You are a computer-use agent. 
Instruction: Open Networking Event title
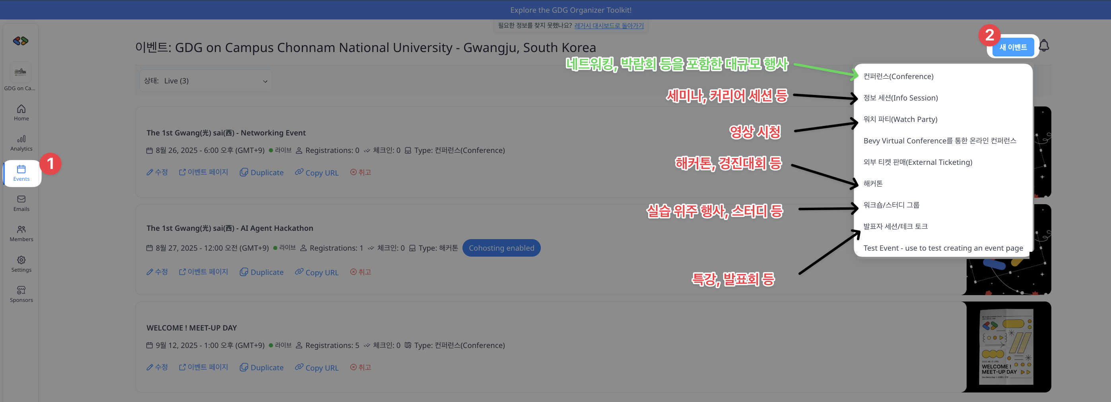click(226, 133)
